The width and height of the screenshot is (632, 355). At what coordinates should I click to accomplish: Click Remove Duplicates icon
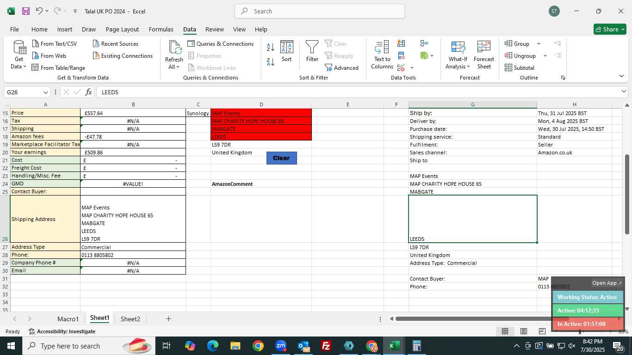(x=401, y=56)
